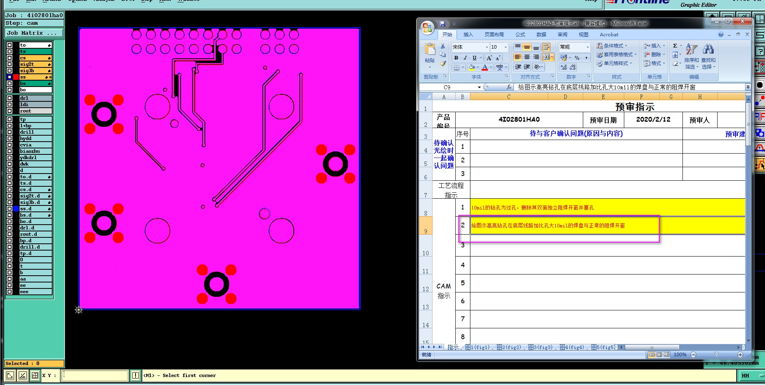
Task: Open Excel help question mark icon
Action: coord(721,35)
